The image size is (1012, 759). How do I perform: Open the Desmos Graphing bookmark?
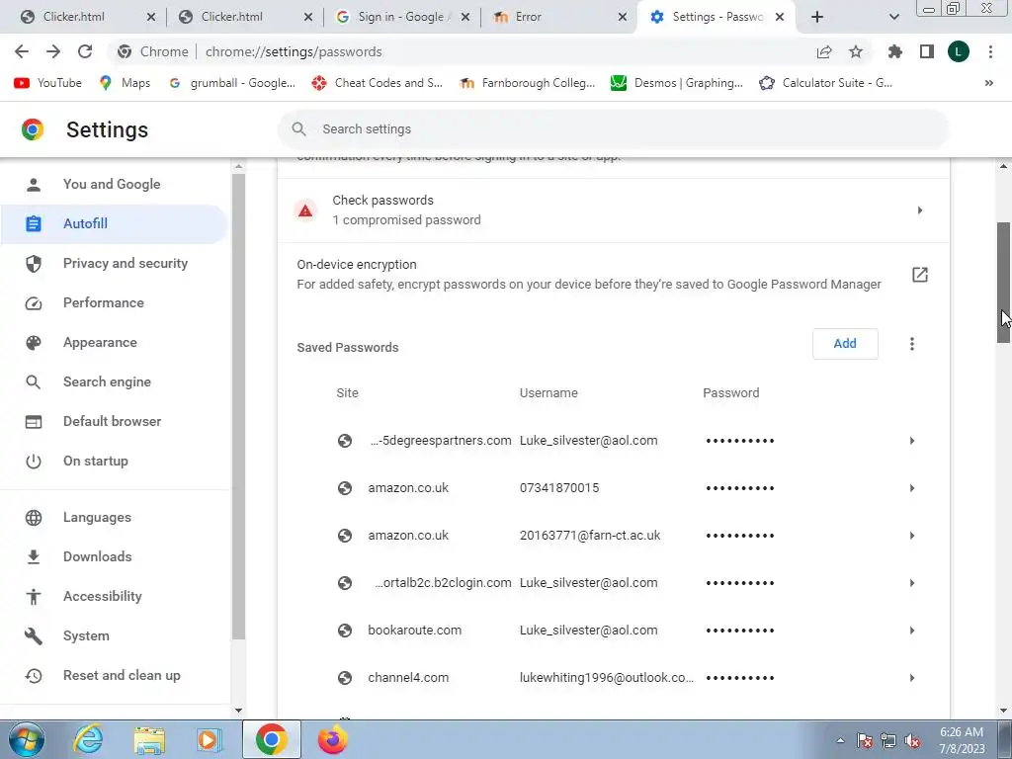[676, 83]
